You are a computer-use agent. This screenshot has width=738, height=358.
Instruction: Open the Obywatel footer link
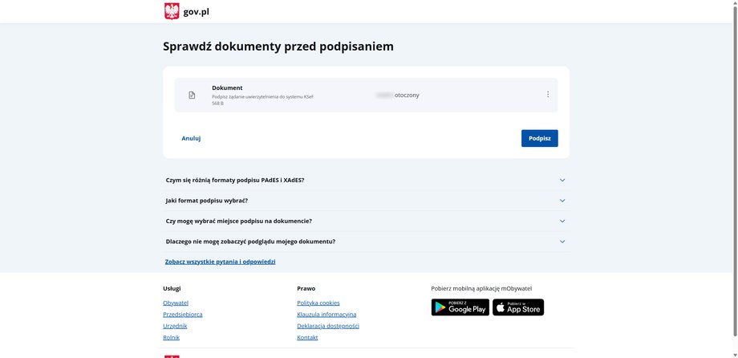pyautogui.click(x=176, y=303)
